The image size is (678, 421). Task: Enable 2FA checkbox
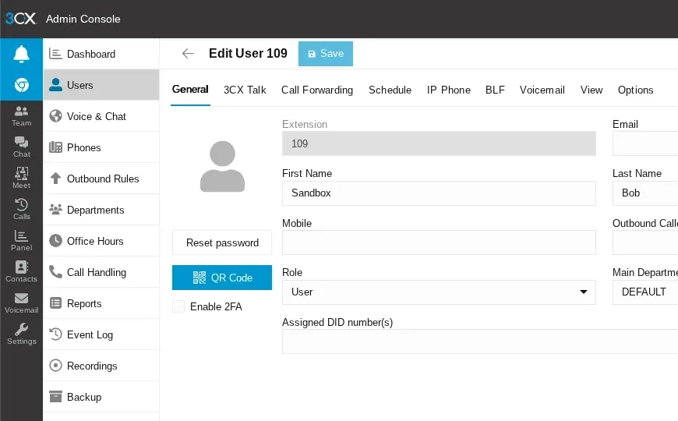point(178,306)
